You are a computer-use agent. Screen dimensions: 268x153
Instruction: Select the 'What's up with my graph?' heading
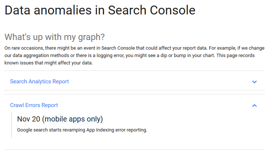pyautogui.click(x=54, y=37)
